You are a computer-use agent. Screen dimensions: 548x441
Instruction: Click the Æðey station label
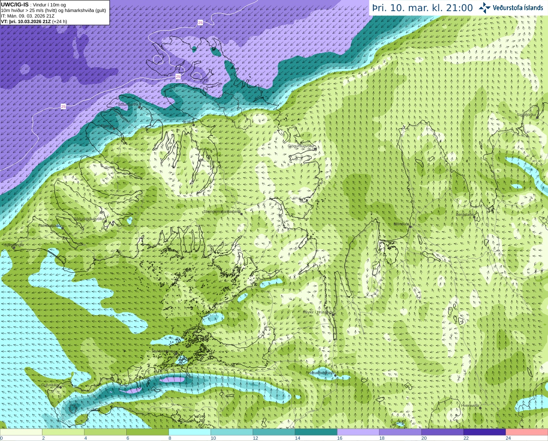point(189,122)
